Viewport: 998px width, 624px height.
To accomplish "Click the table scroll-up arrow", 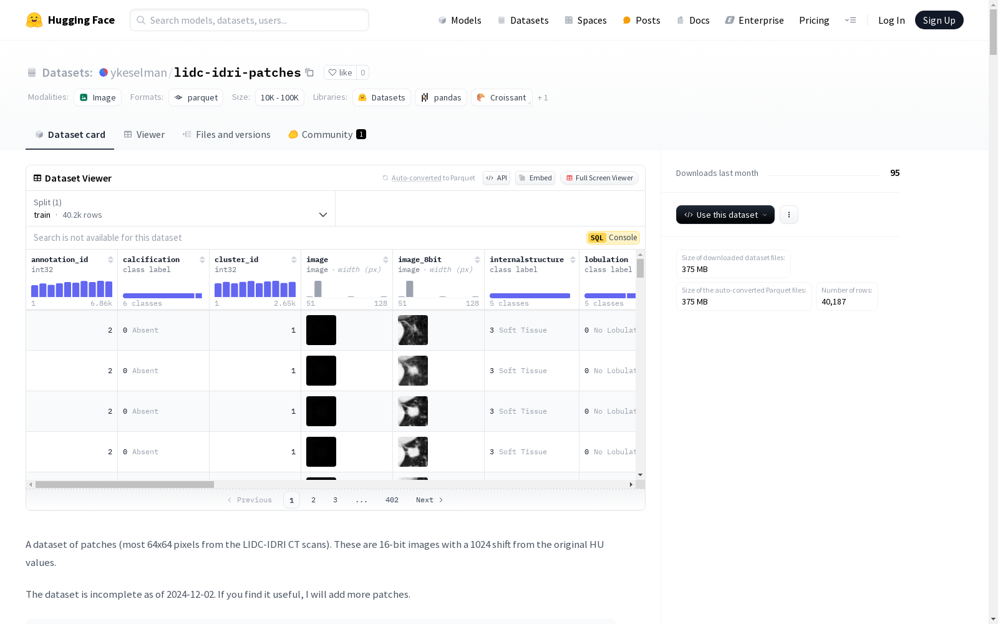I will 640,255.
